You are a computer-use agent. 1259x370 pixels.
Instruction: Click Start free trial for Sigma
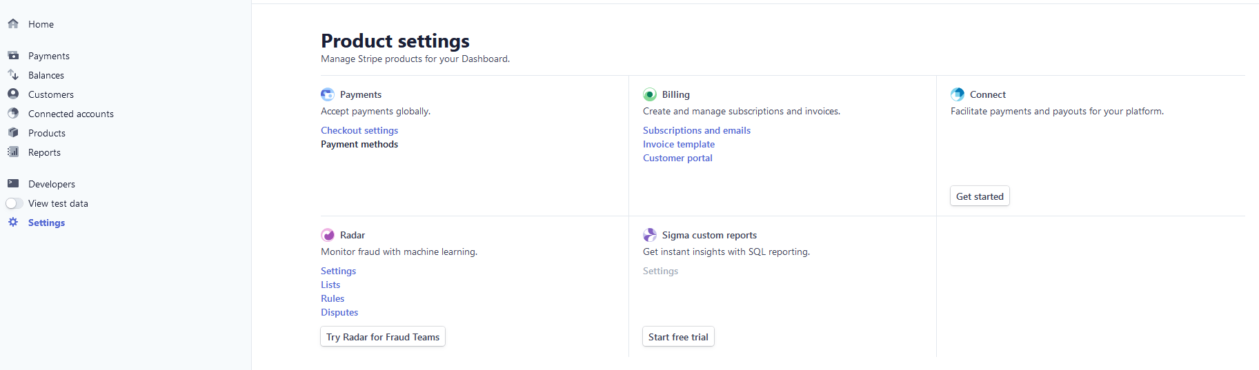pyautogui.click(x=678, y=337)
